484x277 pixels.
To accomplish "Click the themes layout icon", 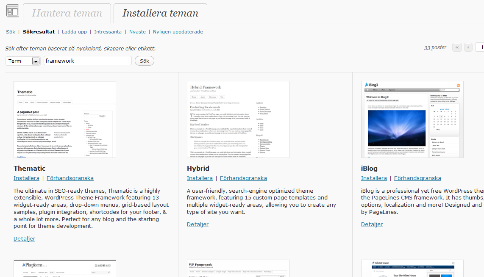I will 12,11.
